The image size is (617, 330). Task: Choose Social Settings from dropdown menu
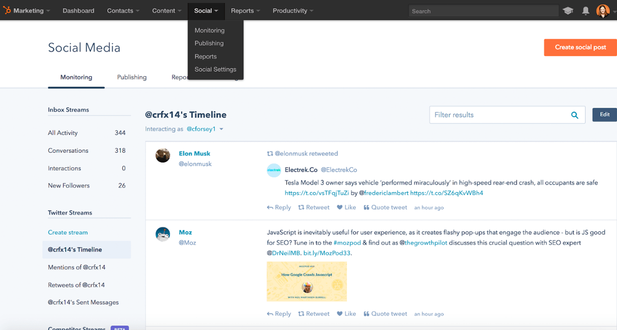215,69
